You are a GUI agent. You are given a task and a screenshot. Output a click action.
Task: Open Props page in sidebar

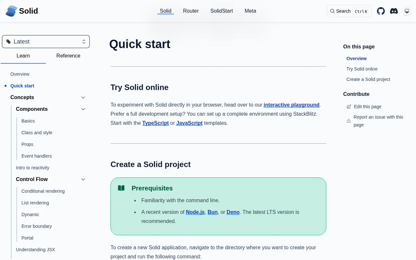pos(27,144)
